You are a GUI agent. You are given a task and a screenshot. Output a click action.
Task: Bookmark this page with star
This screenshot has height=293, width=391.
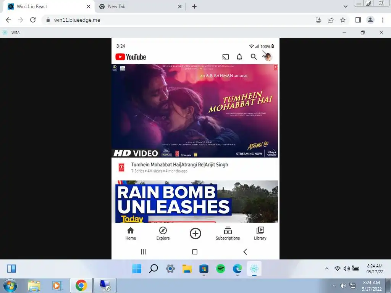pyautogui.click(x=343, y=20)
